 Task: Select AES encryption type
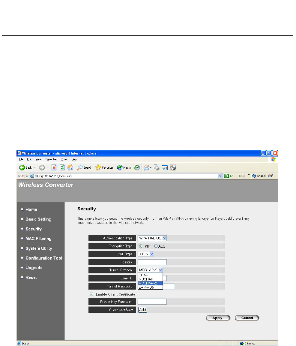pos(156,246)
